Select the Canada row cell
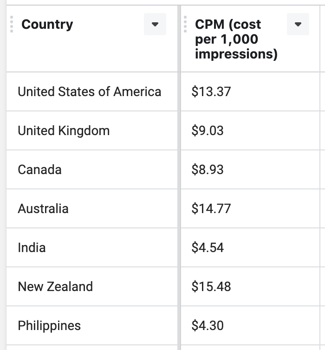Viewport: 325px width, 350px height. [92, 169]
